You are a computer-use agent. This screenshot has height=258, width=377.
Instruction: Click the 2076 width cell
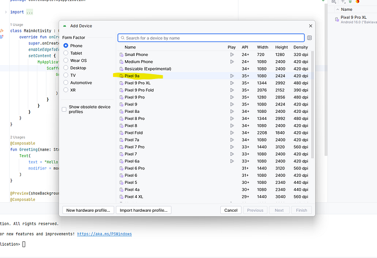point(262,90)
